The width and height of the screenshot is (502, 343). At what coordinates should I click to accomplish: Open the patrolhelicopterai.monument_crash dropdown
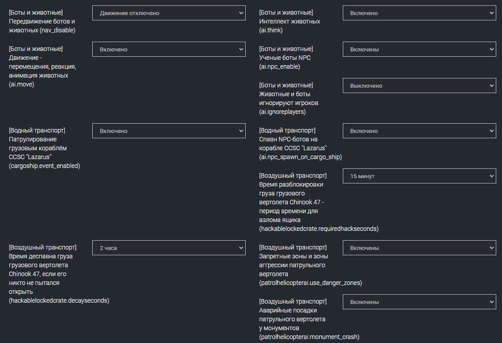click(x=419, y=302)
